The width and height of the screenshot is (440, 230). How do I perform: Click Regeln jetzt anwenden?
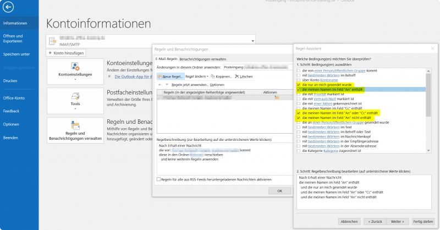(190, 85)
